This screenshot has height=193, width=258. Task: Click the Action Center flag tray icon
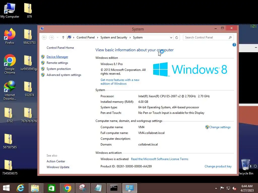click(x=222, y=188)
